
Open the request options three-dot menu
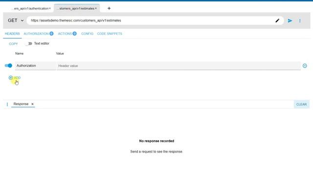pyautogui.click(x=300, y=21)
